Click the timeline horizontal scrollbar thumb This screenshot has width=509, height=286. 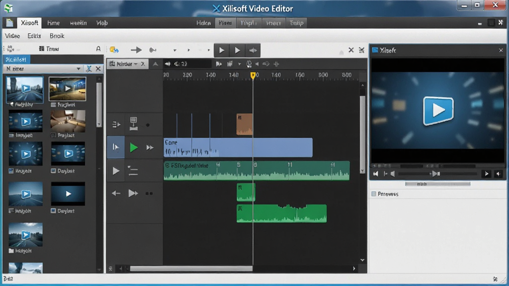[191, 269]
